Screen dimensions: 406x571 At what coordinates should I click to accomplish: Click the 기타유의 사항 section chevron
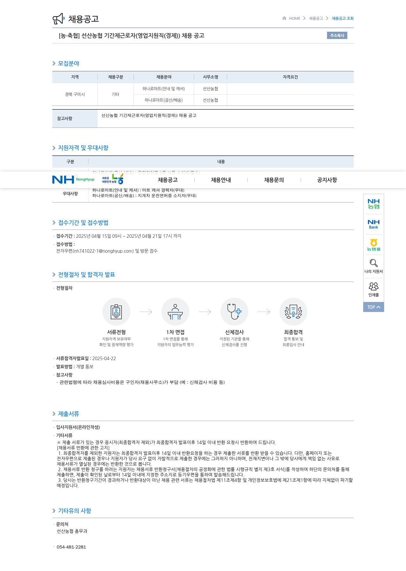coord(54,511)
